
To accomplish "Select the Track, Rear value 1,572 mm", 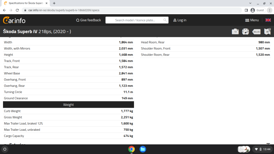I will coord(126,67).
